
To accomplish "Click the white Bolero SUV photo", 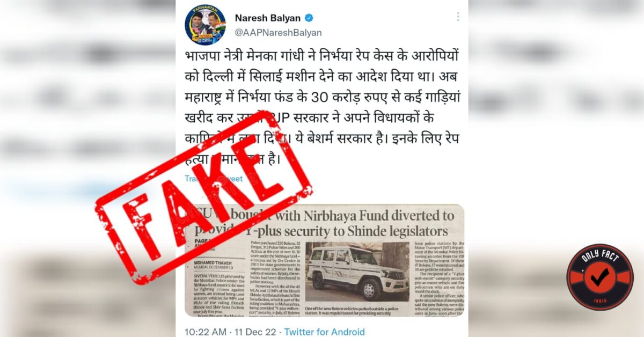I will (357, 272).
